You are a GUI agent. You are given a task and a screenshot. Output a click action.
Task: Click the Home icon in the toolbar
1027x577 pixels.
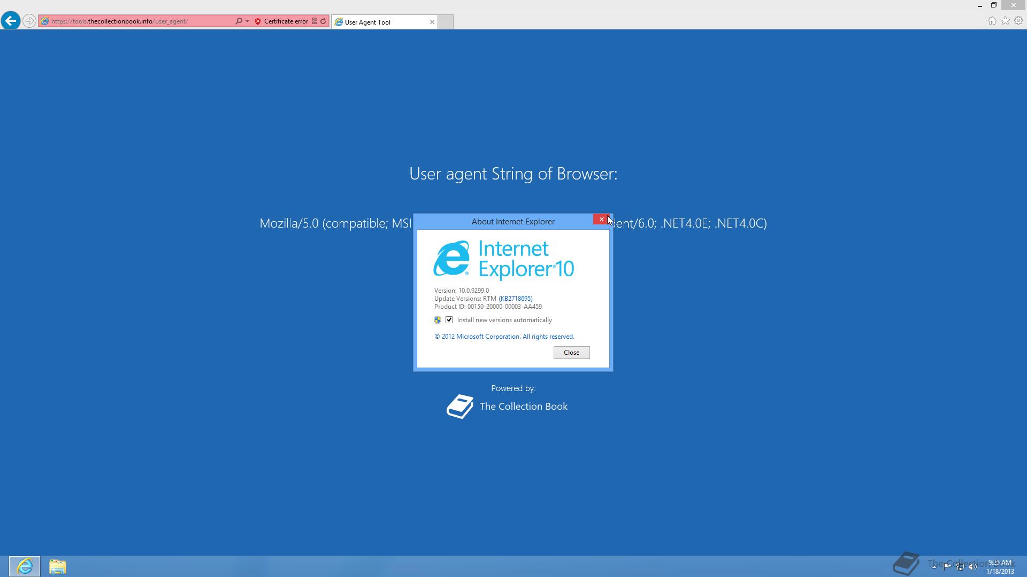[x=992, y=21]
